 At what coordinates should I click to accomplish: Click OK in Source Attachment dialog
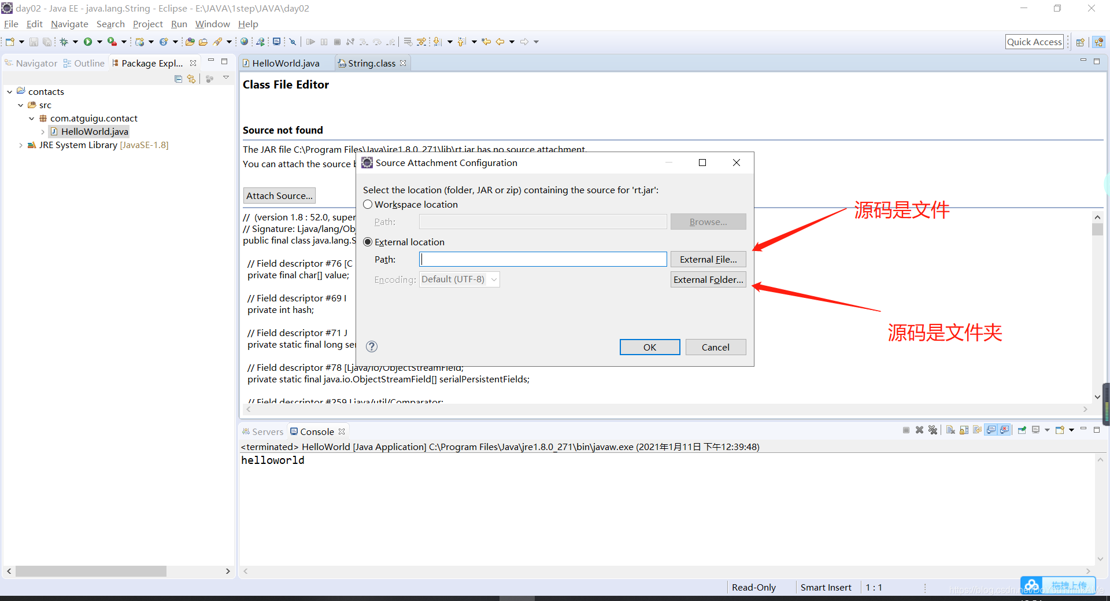(x=650, y=347)
